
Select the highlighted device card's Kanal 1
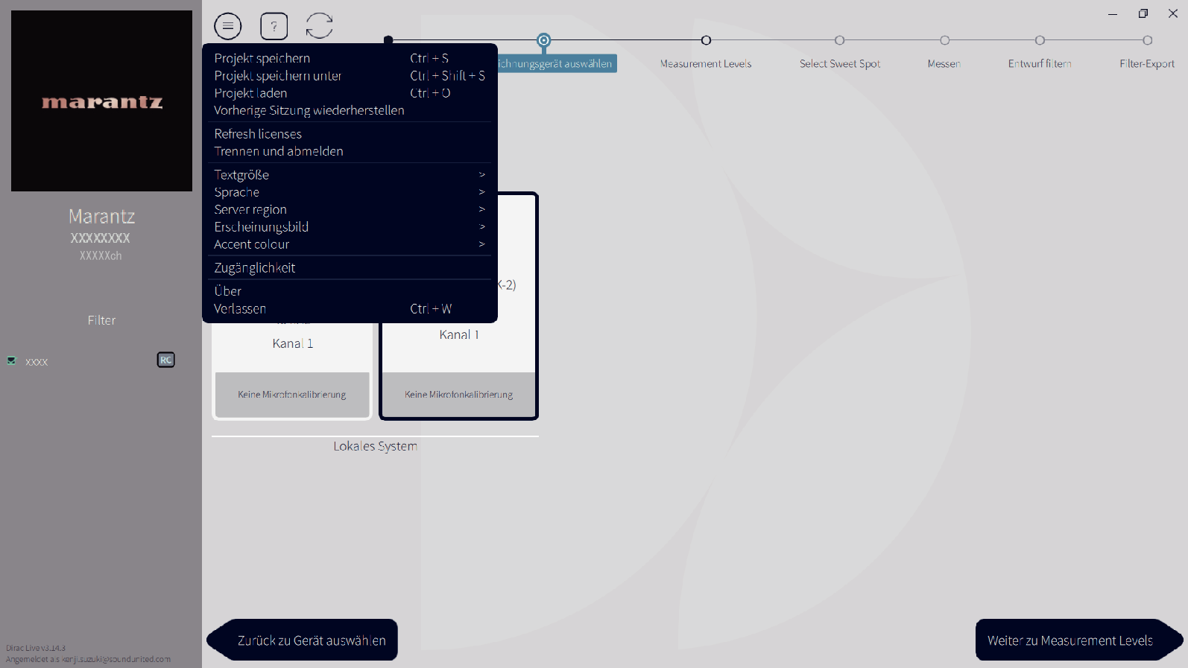point(459,335)
